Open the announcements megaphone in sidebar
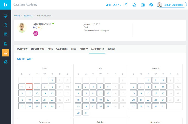The height and width of the screenshot is (124, 188). [x=6, y=16]
